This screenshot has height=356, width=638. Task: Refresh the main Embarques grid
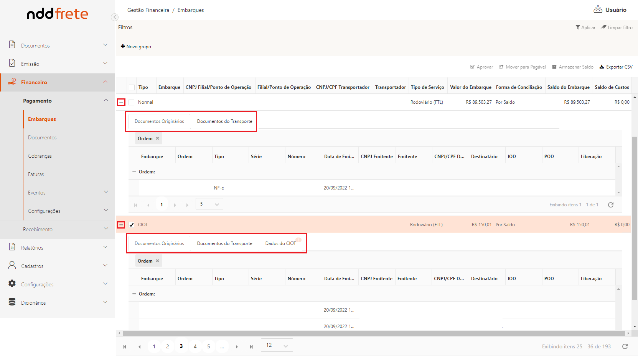[625, 346]
